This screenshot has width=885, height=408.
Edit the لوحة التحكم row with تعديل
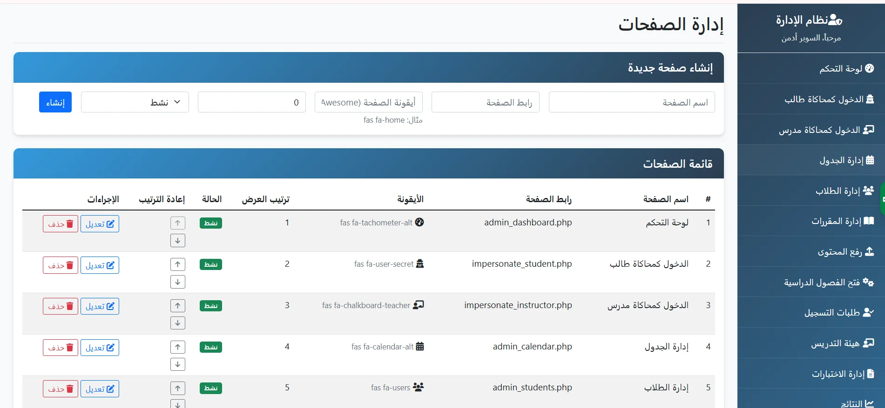click(x=100, y=224)
